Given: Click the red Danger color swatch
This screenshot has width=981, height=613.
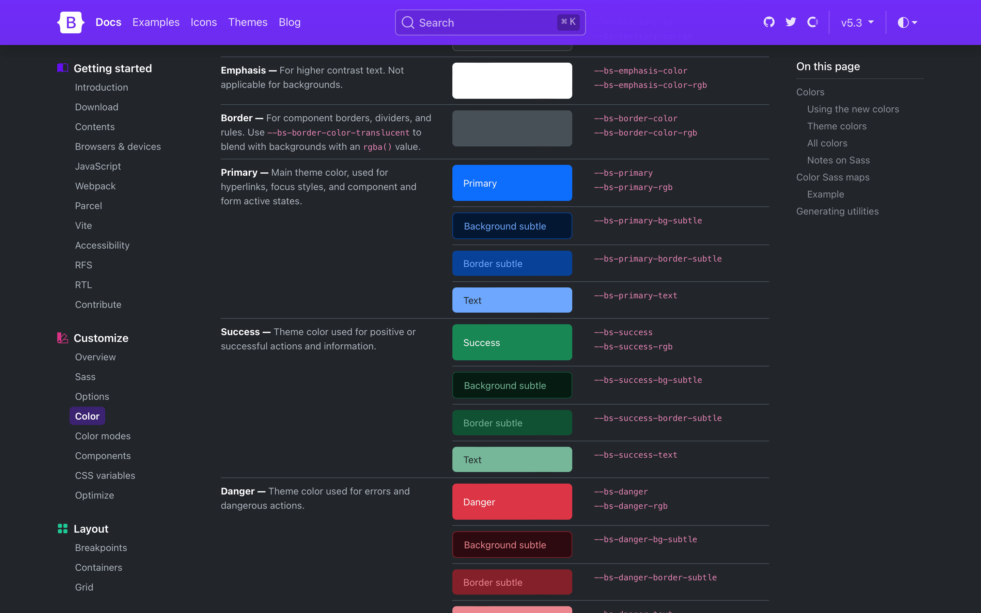Looking at the screenshot, I should [512, 502].
